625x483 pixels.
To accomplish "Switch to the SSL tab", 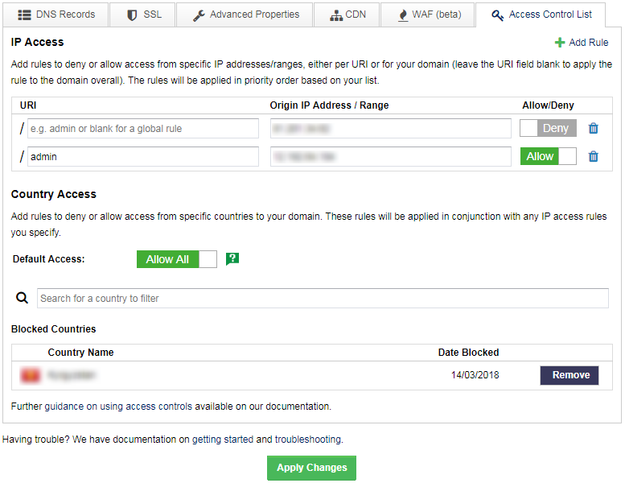I will [144, 14].
